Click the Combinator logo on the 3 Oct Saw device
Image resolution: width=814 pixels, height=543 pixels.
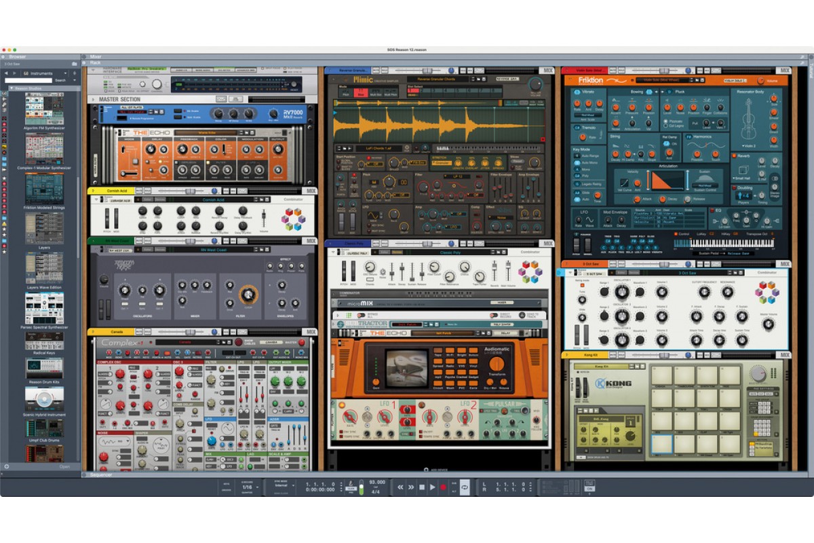point(767,293)
